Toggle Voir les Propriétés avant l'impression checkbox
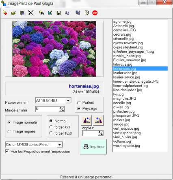Image resolution: width=173 pixels, height=180 pixels. click(7, 151)
